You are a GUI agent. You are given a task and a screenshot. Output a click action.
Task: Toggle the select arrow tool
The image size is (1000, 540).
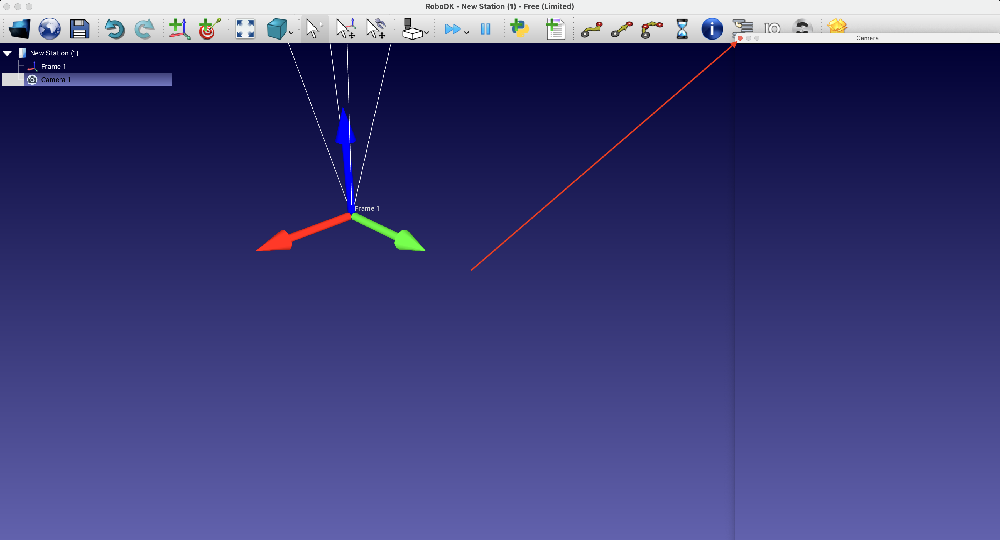click(314, 29)
